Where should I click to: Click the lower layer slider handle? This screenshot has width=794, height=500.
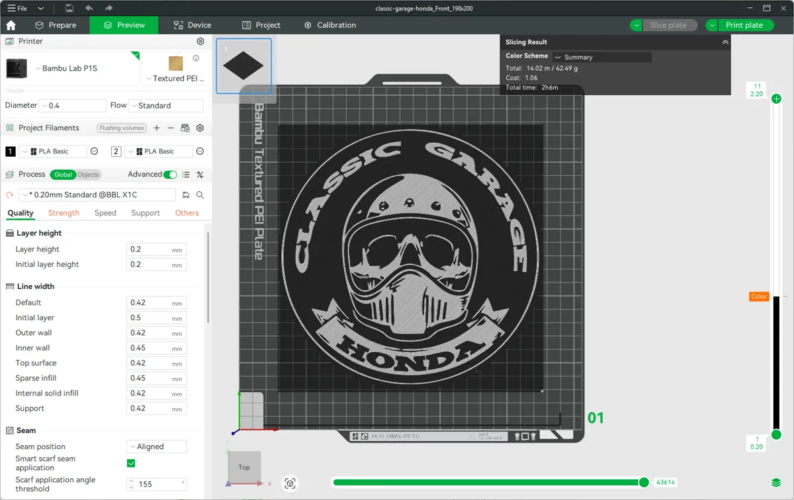coord(777,435)
